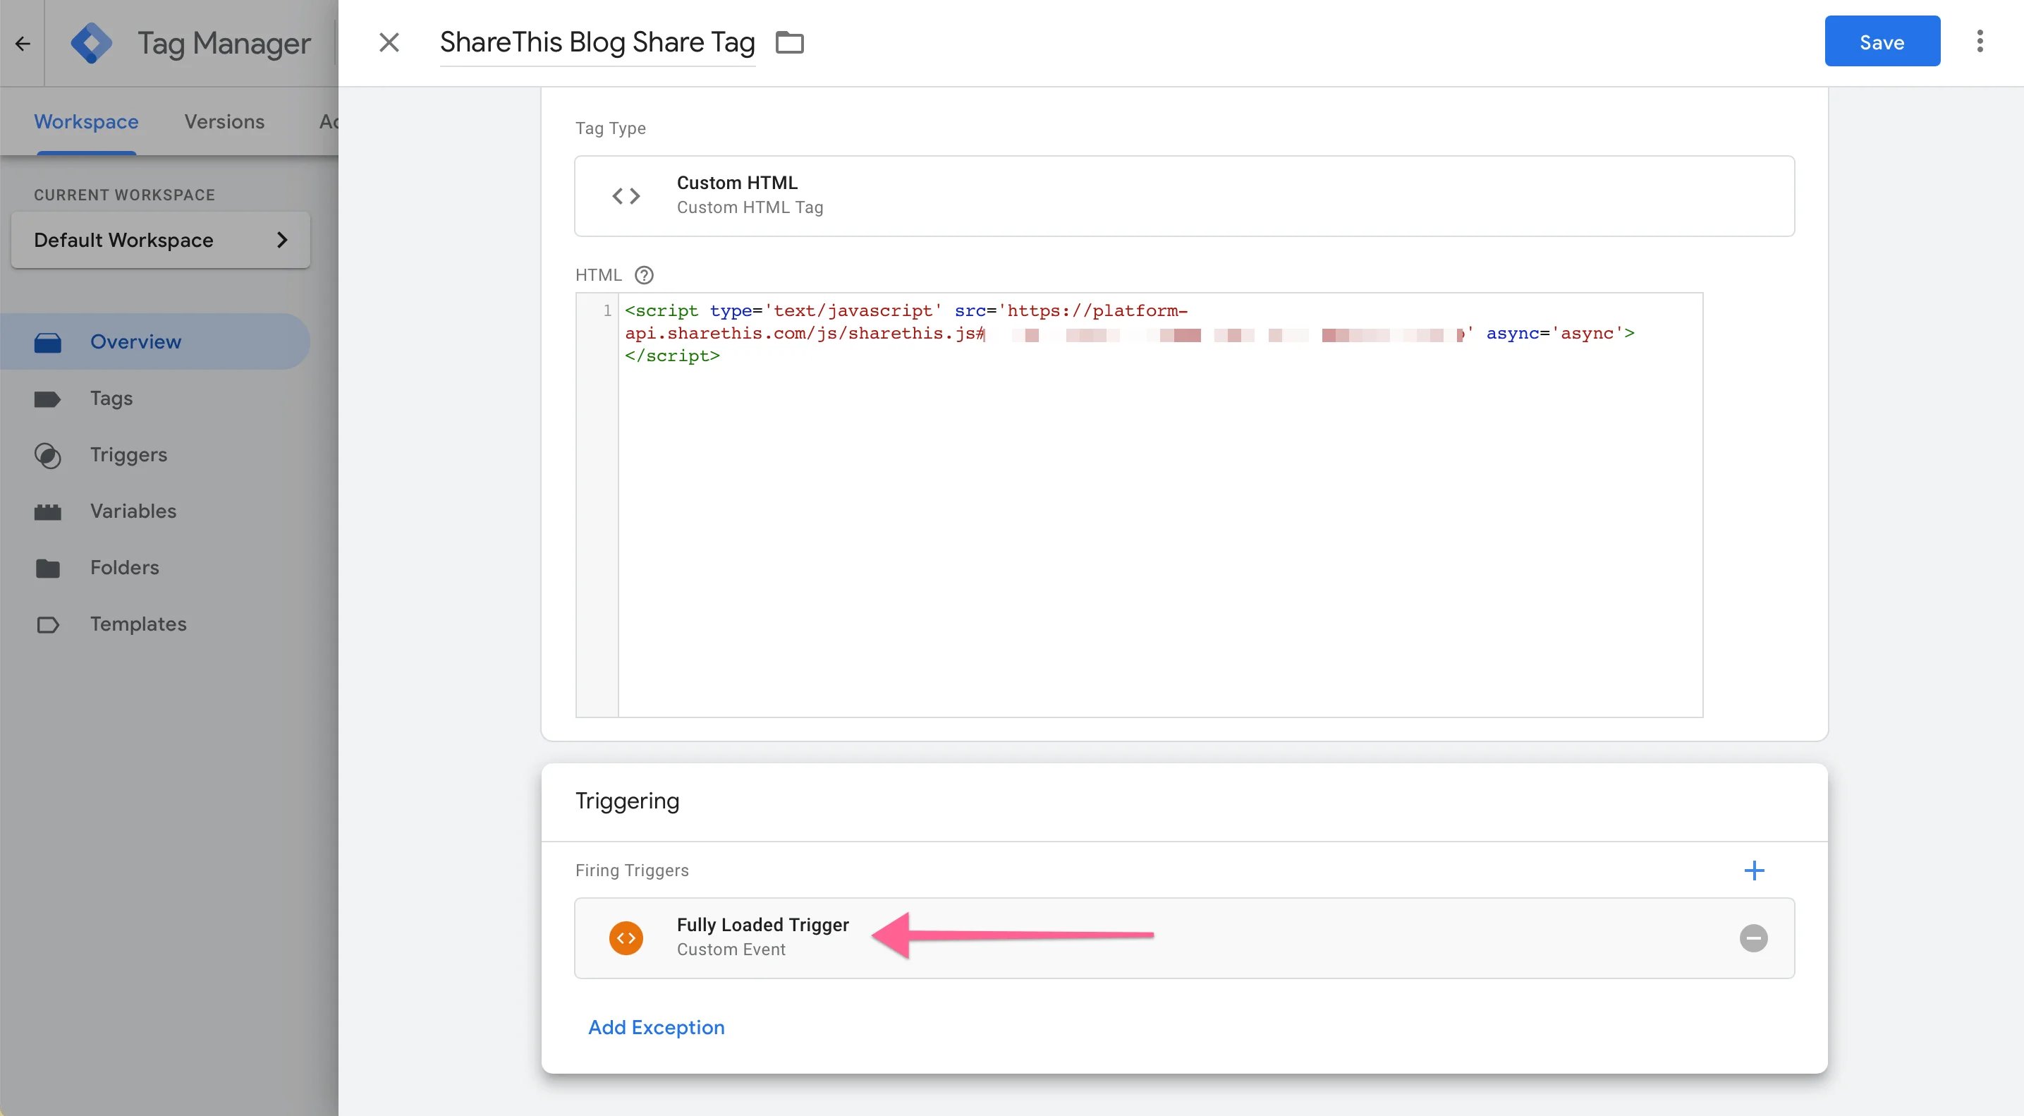Click the Add Exception link

coord(655,1027)
